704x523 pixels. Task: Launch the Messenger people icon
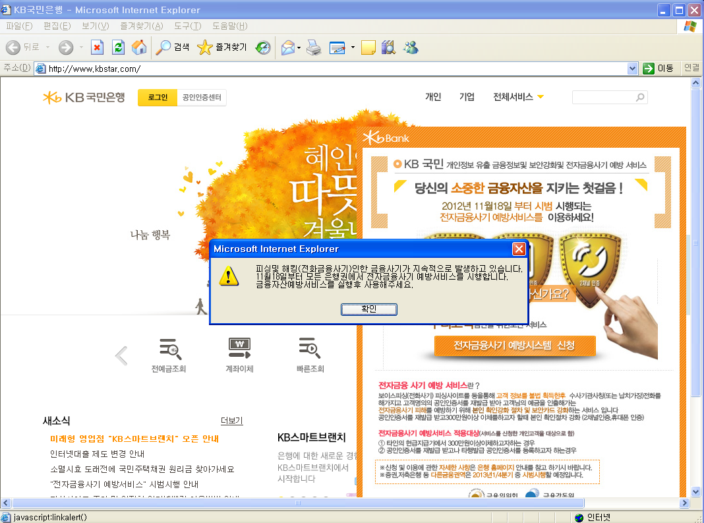[411, 47]
